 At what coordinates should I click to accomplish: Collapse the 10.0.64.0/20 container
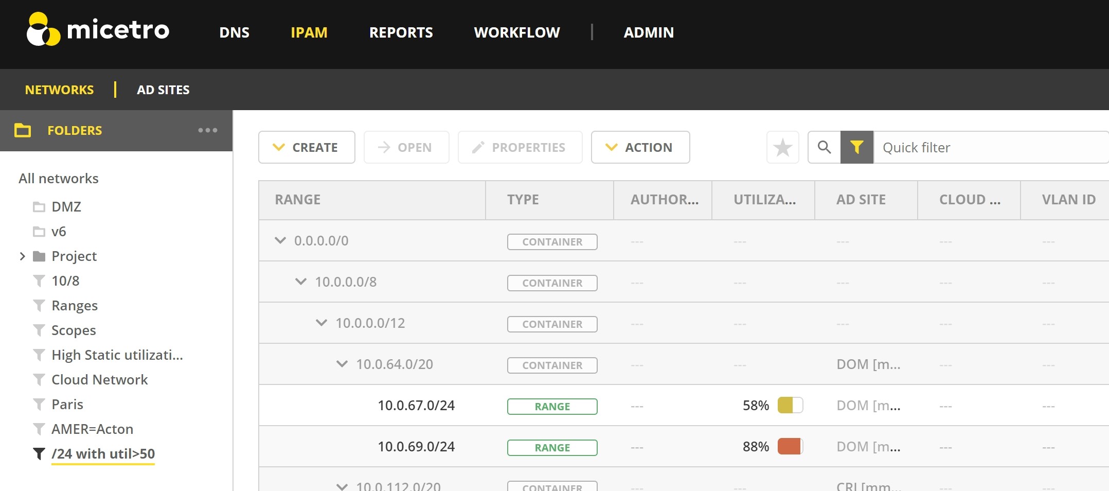(x=342, y=364)
